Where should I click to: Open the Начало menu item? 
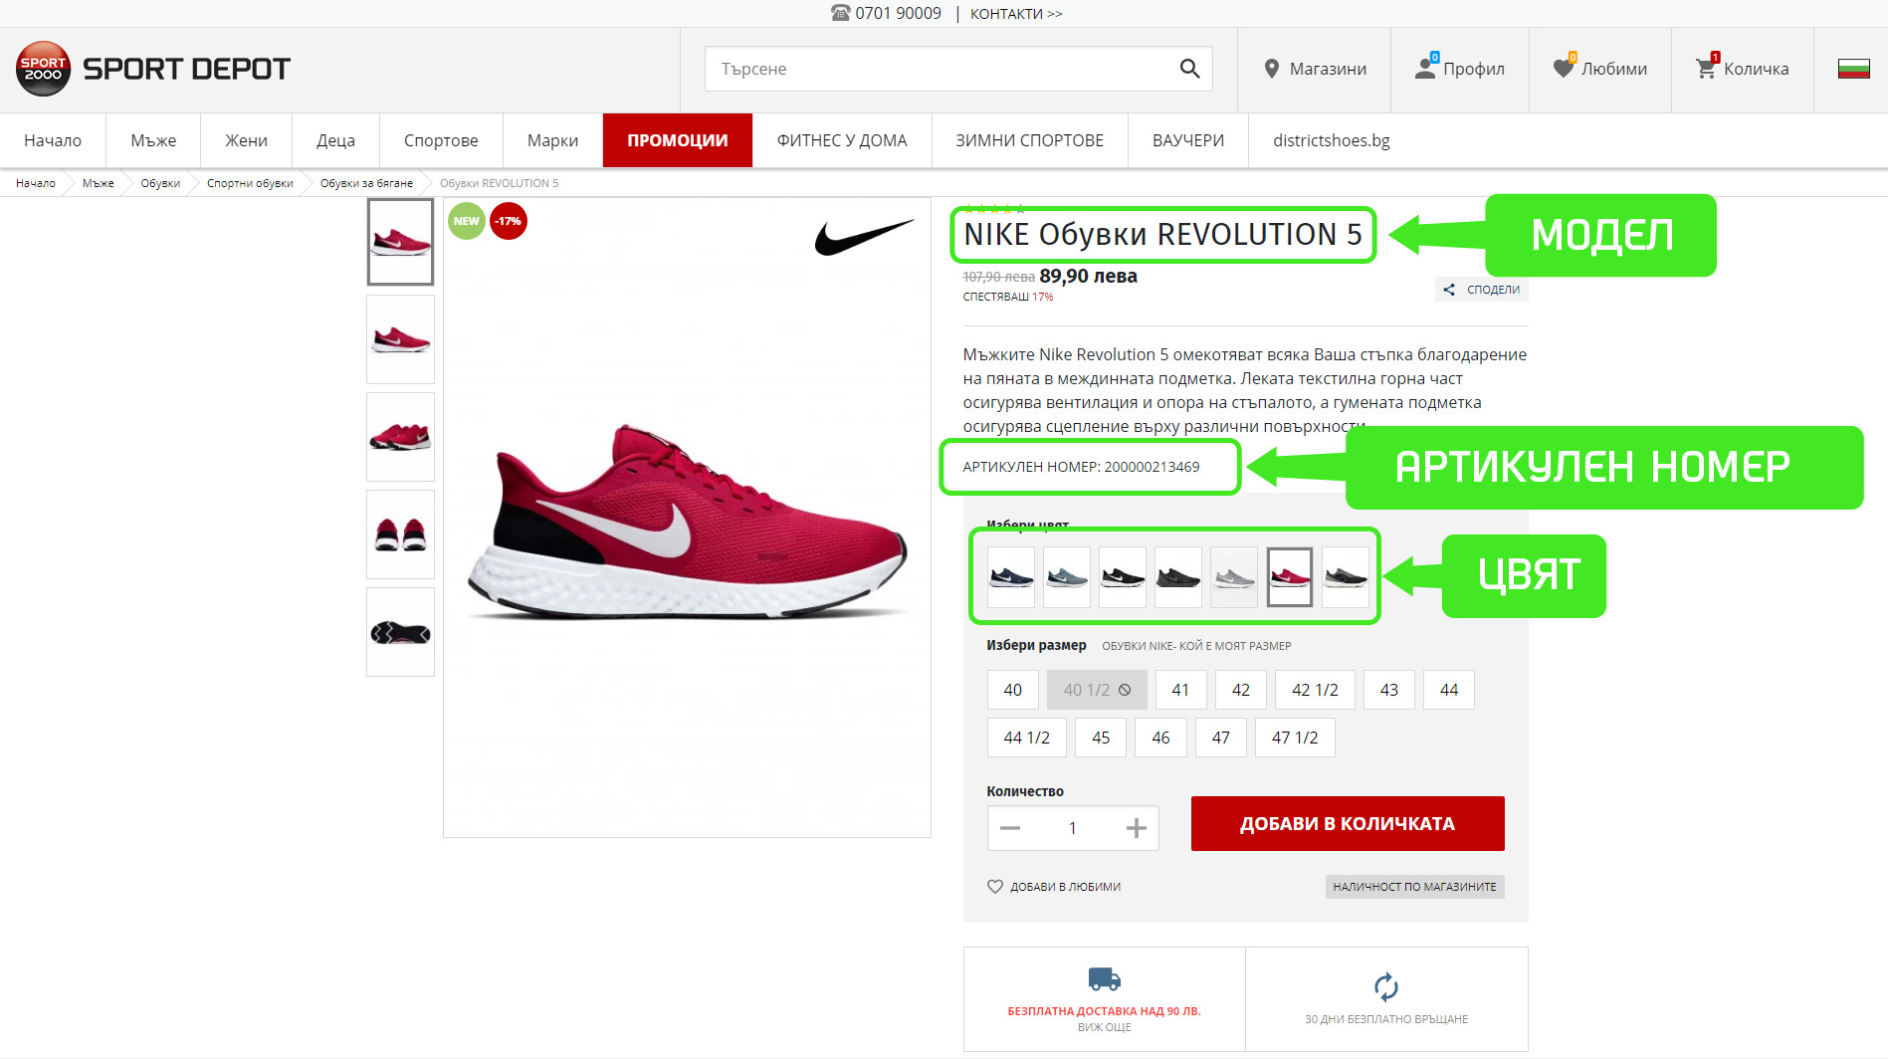53,140
